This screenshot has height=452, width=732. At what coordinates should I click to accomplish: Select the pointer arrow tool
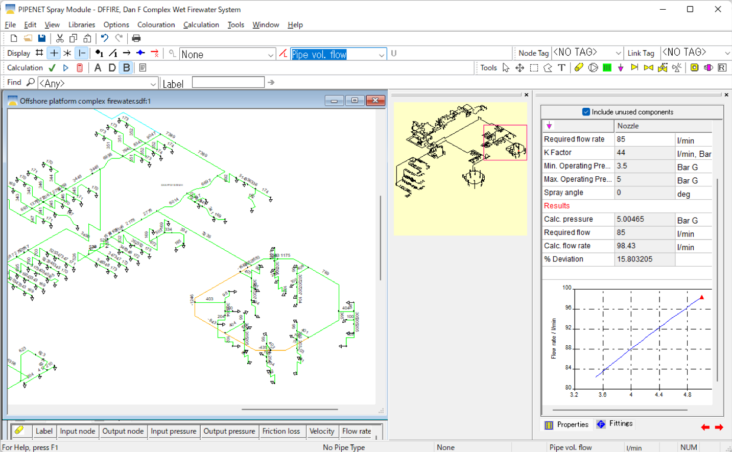506,68
